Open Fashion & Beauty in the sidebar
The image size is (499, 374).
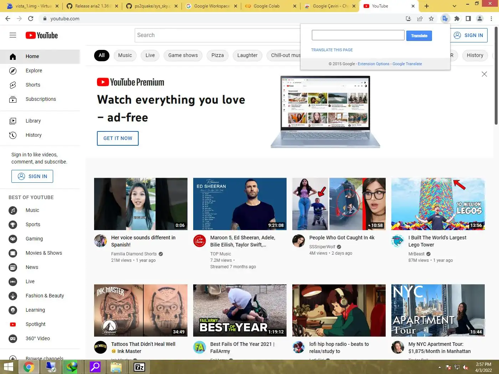(x=40, y=296)
